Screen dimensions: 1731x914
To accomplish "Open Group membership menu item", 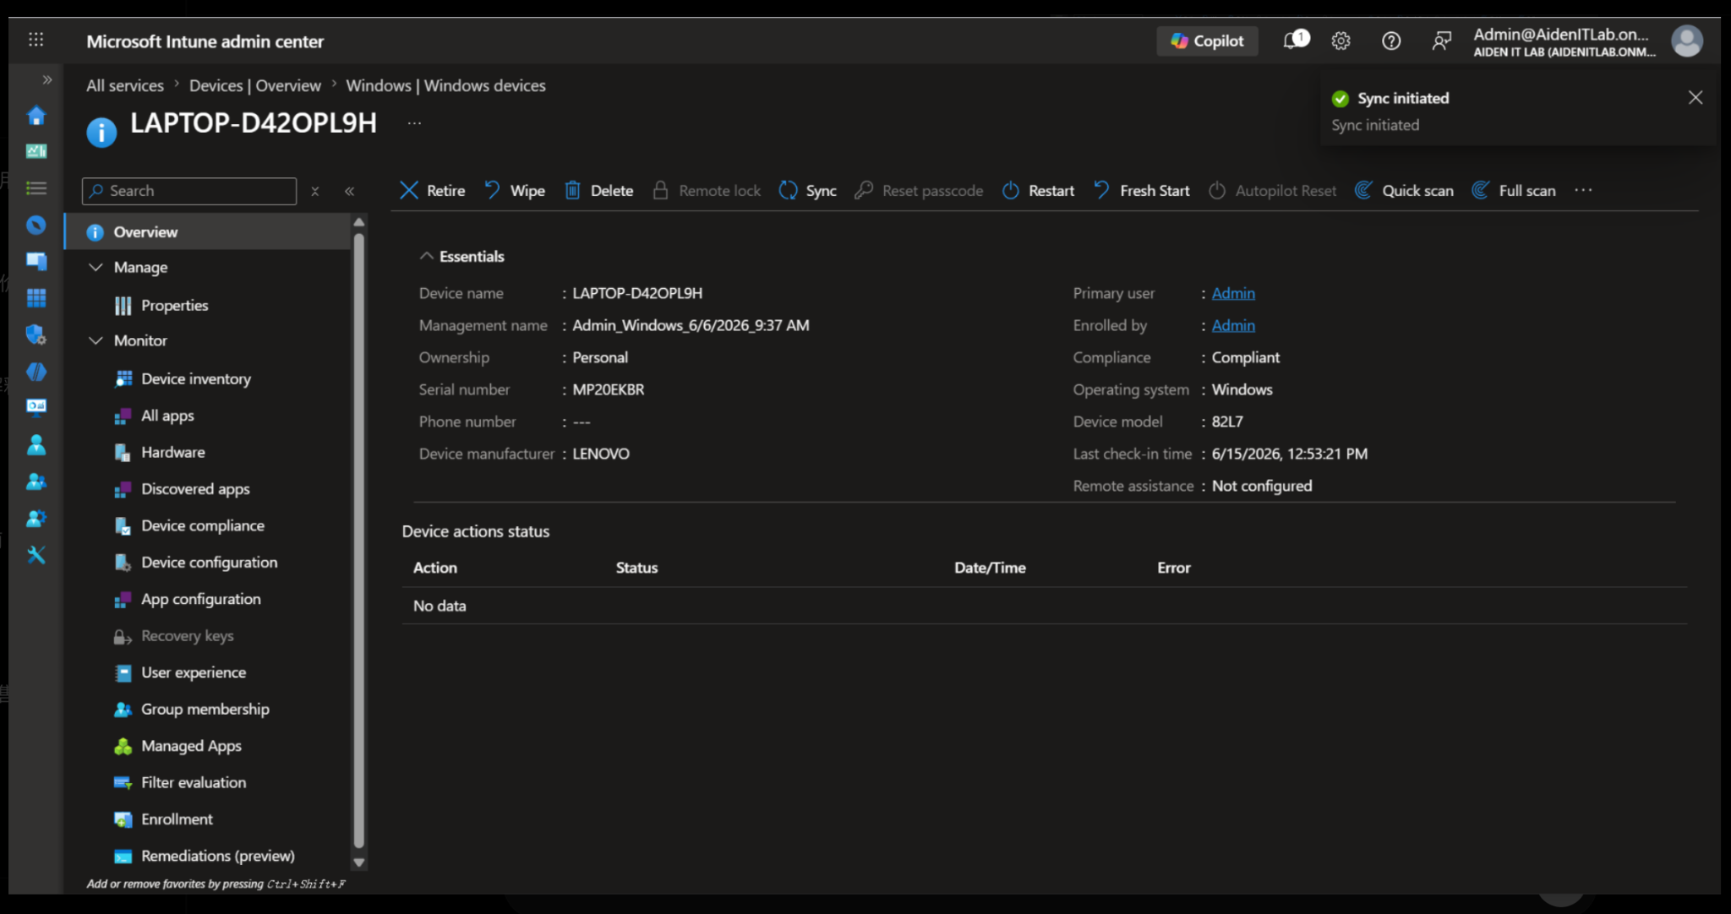I will [205, 709].
